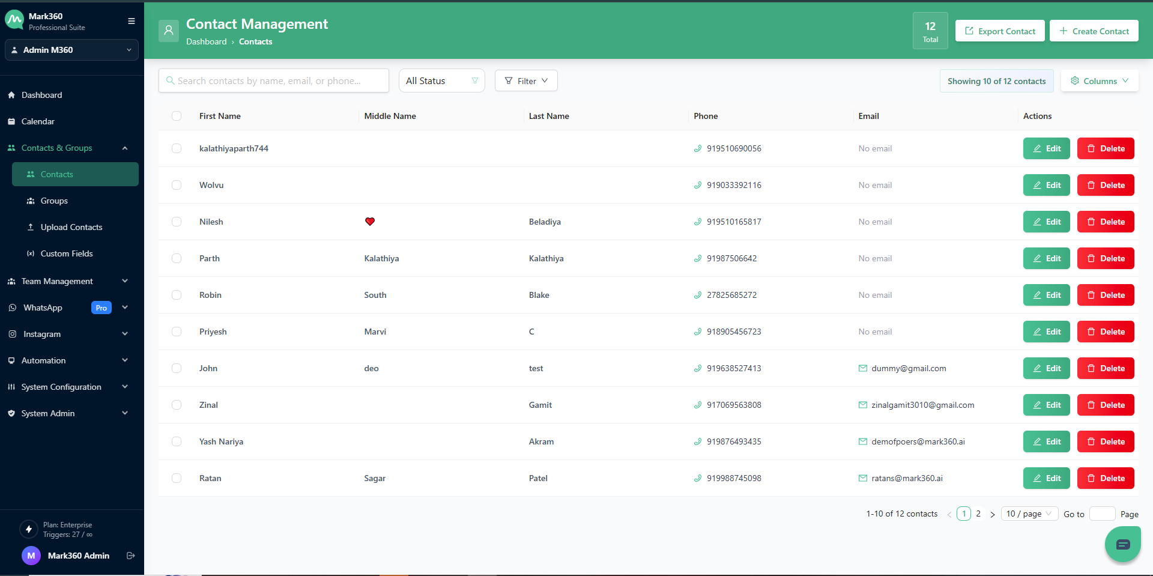The image size is (1153, 576).
Task: Click the logout icon beside Mark360 Admin
Action: (130, 556)
